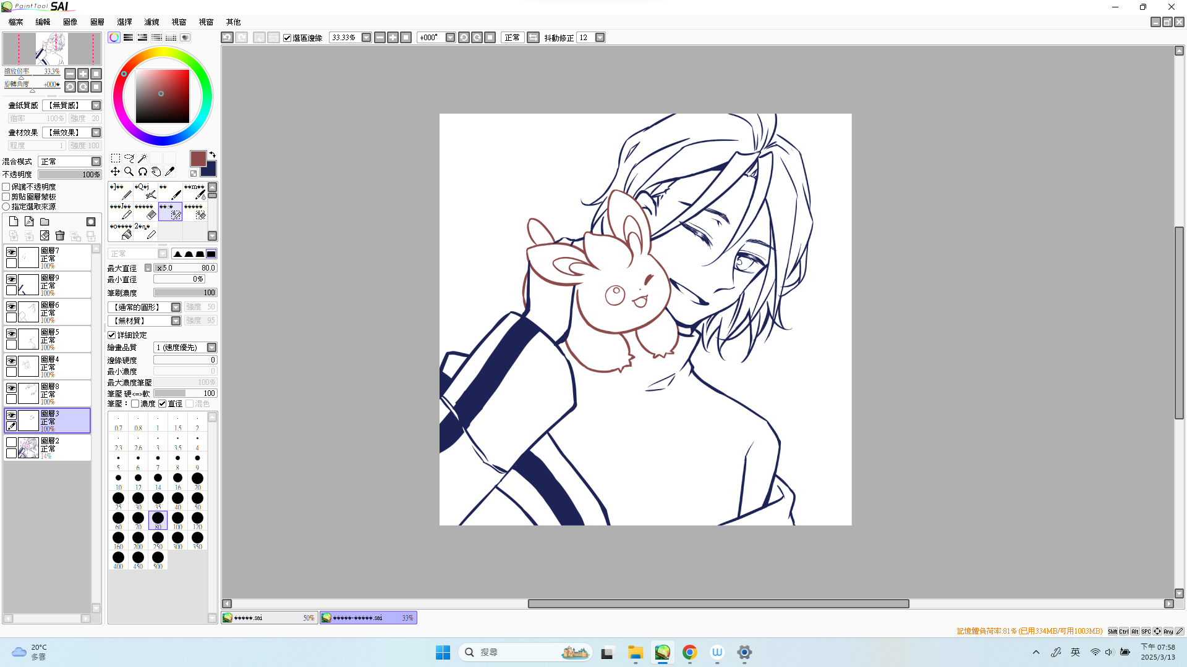Enable 剪貼圖層蒙板 checkbox
Image resolution: width=1187 pixels, height=667 pixels.
coord(6,196)
